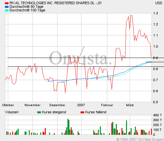Click the blue 90-day average legend swatch
164x141 pixels.
tap(7, 7)
